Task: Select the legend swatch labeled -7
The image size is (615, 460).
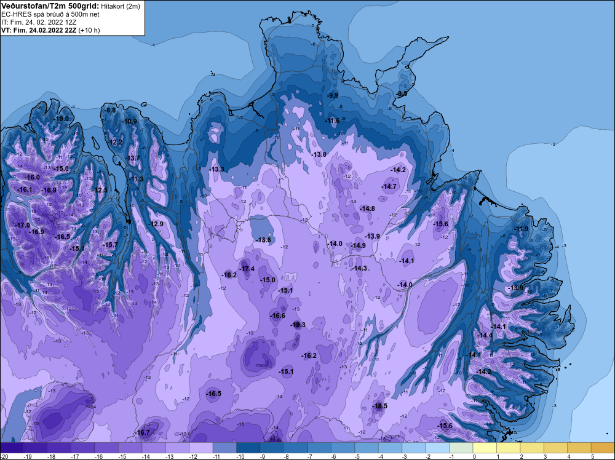Action: click(319, 448)
